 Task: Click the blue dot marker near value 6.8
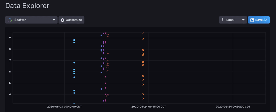[x=74, y=63]
